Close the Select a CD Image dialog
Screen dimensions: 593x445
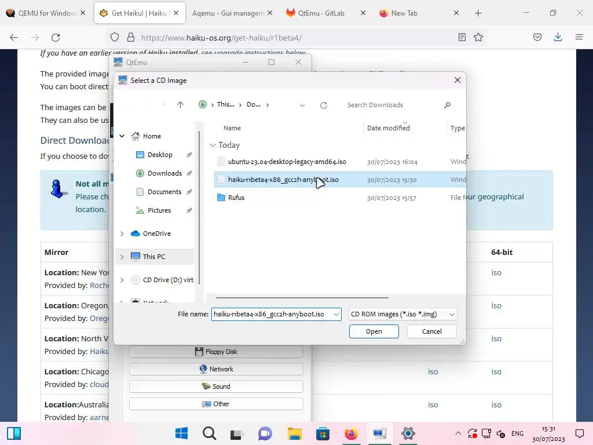tap(457, 80)
